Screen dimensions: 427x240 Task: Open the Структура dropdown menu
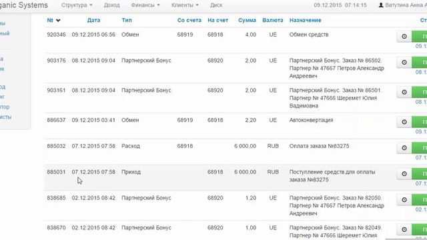pos(77,5)
